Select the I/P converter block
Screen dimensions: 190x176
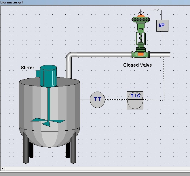pyautogui.click(x=162, y=26)
